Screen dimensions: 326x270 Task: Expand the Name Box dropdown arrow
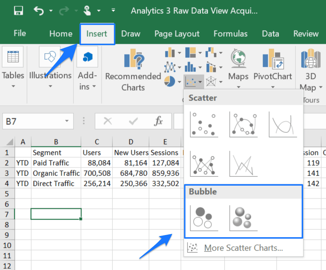(x=67, y=121)
